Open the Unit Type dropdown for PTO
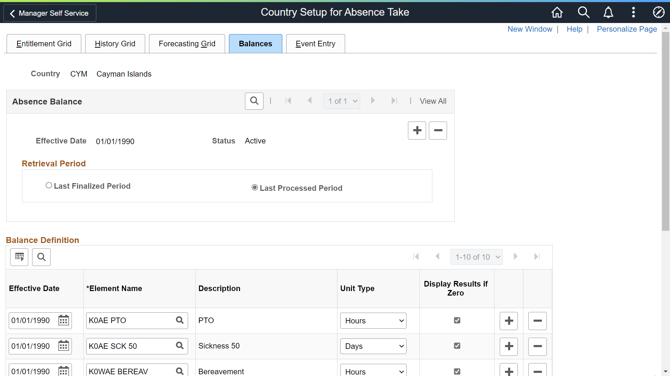Screen dimensions: 670x376 click(x=373, y=321)
